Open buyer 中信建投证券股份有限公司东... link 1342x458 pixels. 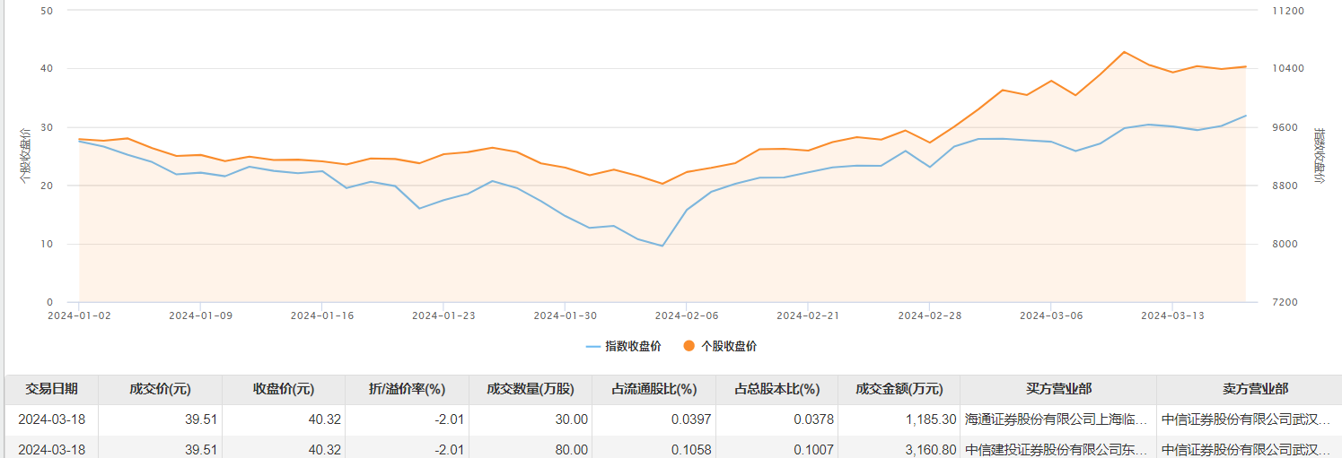(1057, 449)
